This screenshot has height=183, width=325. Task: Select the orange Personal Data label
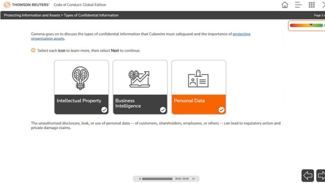(x=189, y=101)
